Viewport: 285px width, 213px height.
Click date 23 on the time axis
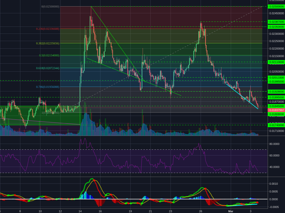(170, 211)
